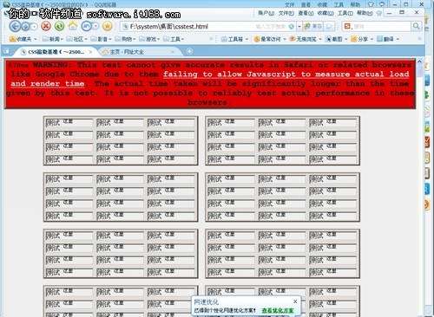This screenshot has width=434, height=317.
Task: Show hidden tools via chevron after 翻译
Action: [x=420, y=39]
